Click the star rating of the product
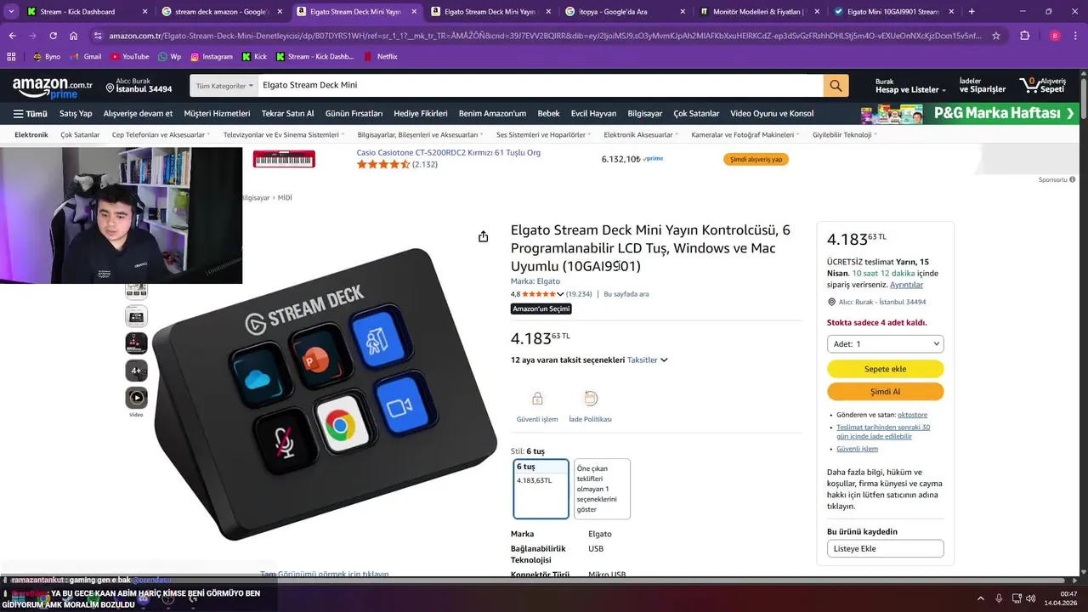Viewport: 1088px width, 612px height. (539, 294)
